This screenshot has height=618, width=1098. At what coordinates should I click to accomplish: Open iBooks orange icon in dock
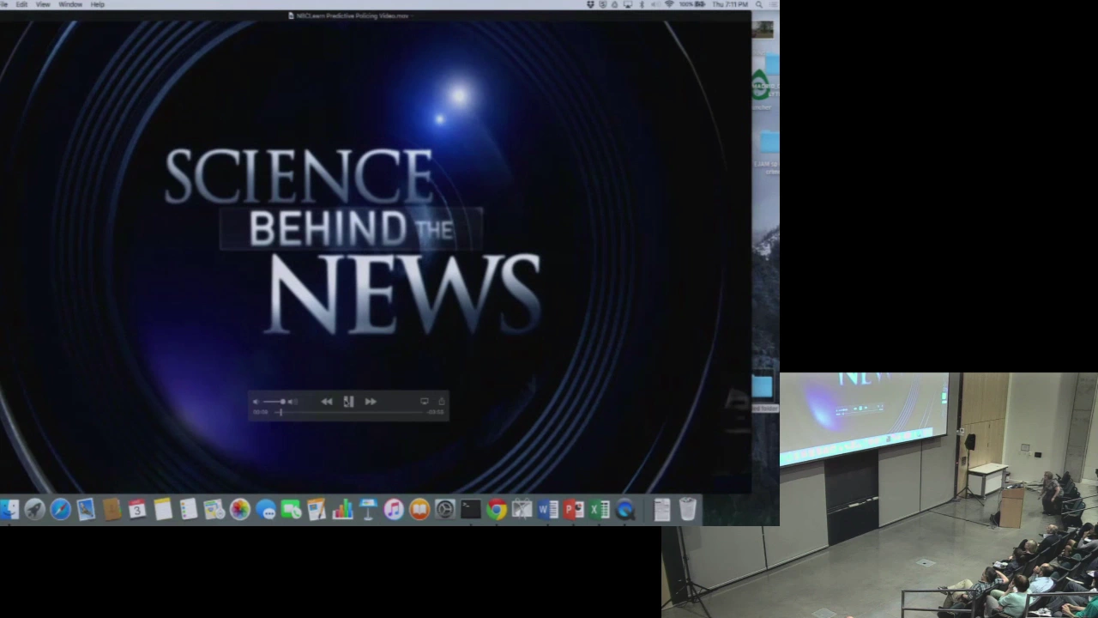tap(419, 509)
